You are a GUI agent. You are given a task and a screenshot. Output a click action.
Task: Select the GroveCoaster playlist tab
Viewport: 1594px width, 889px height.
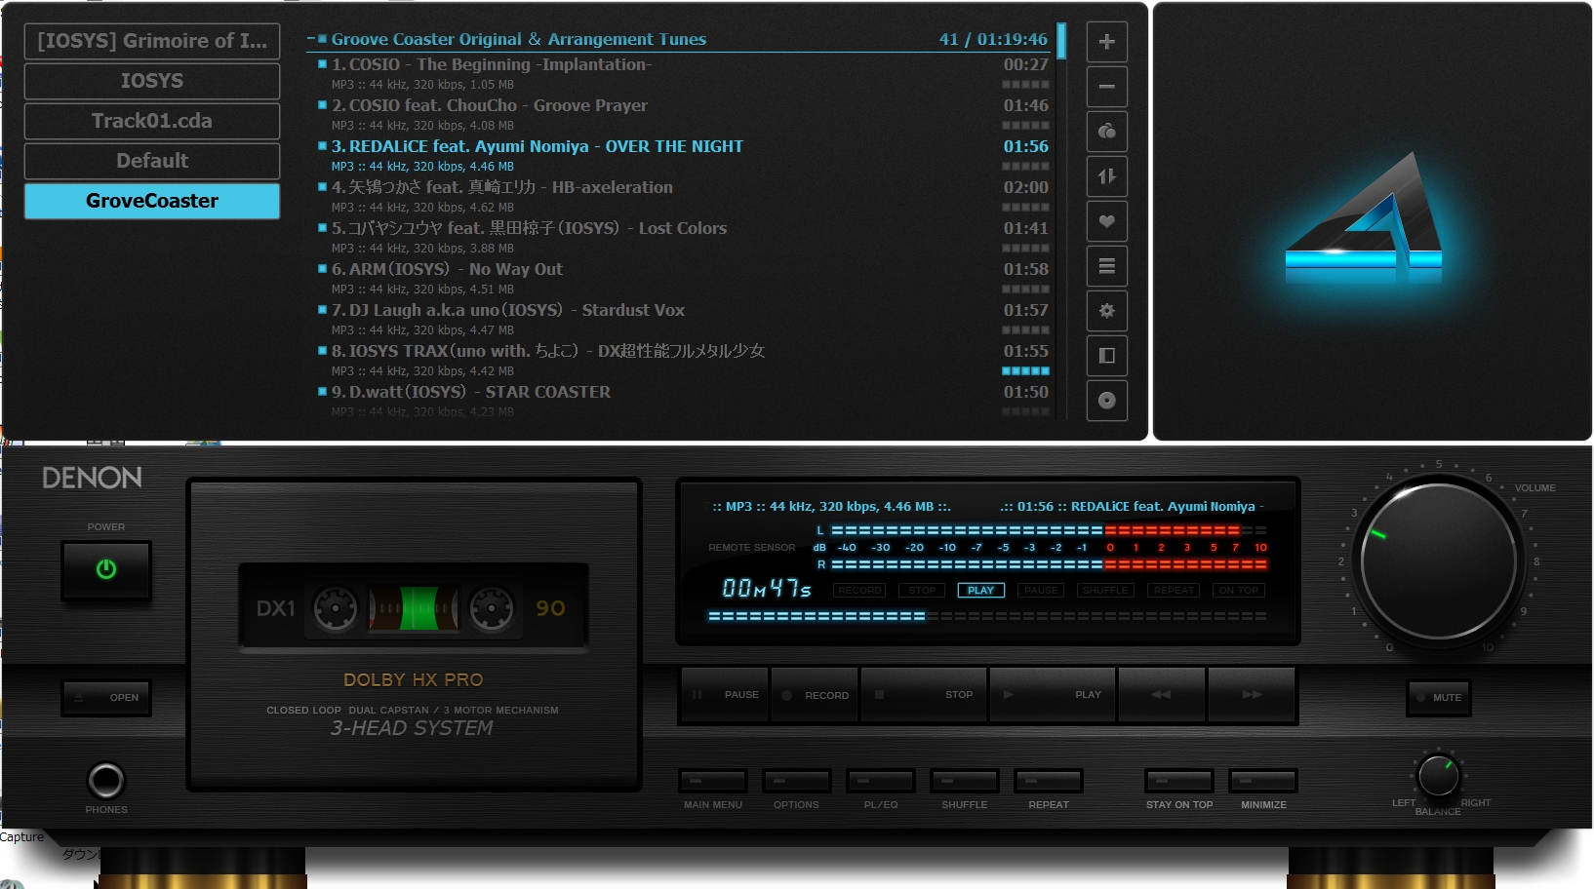(152, 201)
